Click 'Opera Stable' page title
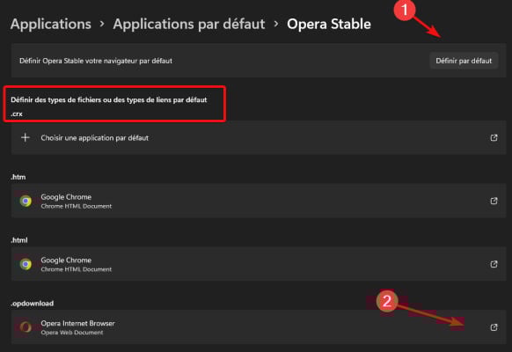The width and height of the screenshot is (512, 352). coord(329,24)
